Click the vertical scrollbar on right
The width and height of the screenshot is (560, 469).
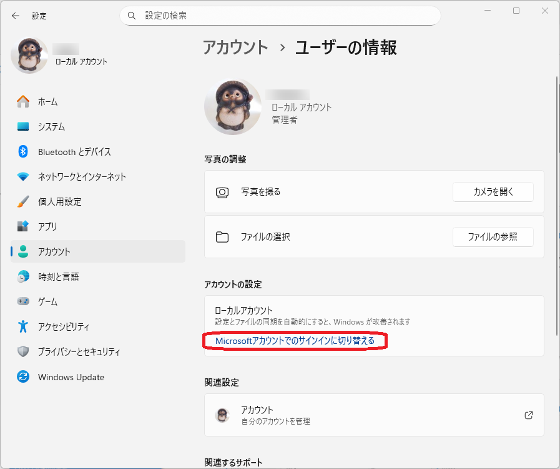click(557, 206)
